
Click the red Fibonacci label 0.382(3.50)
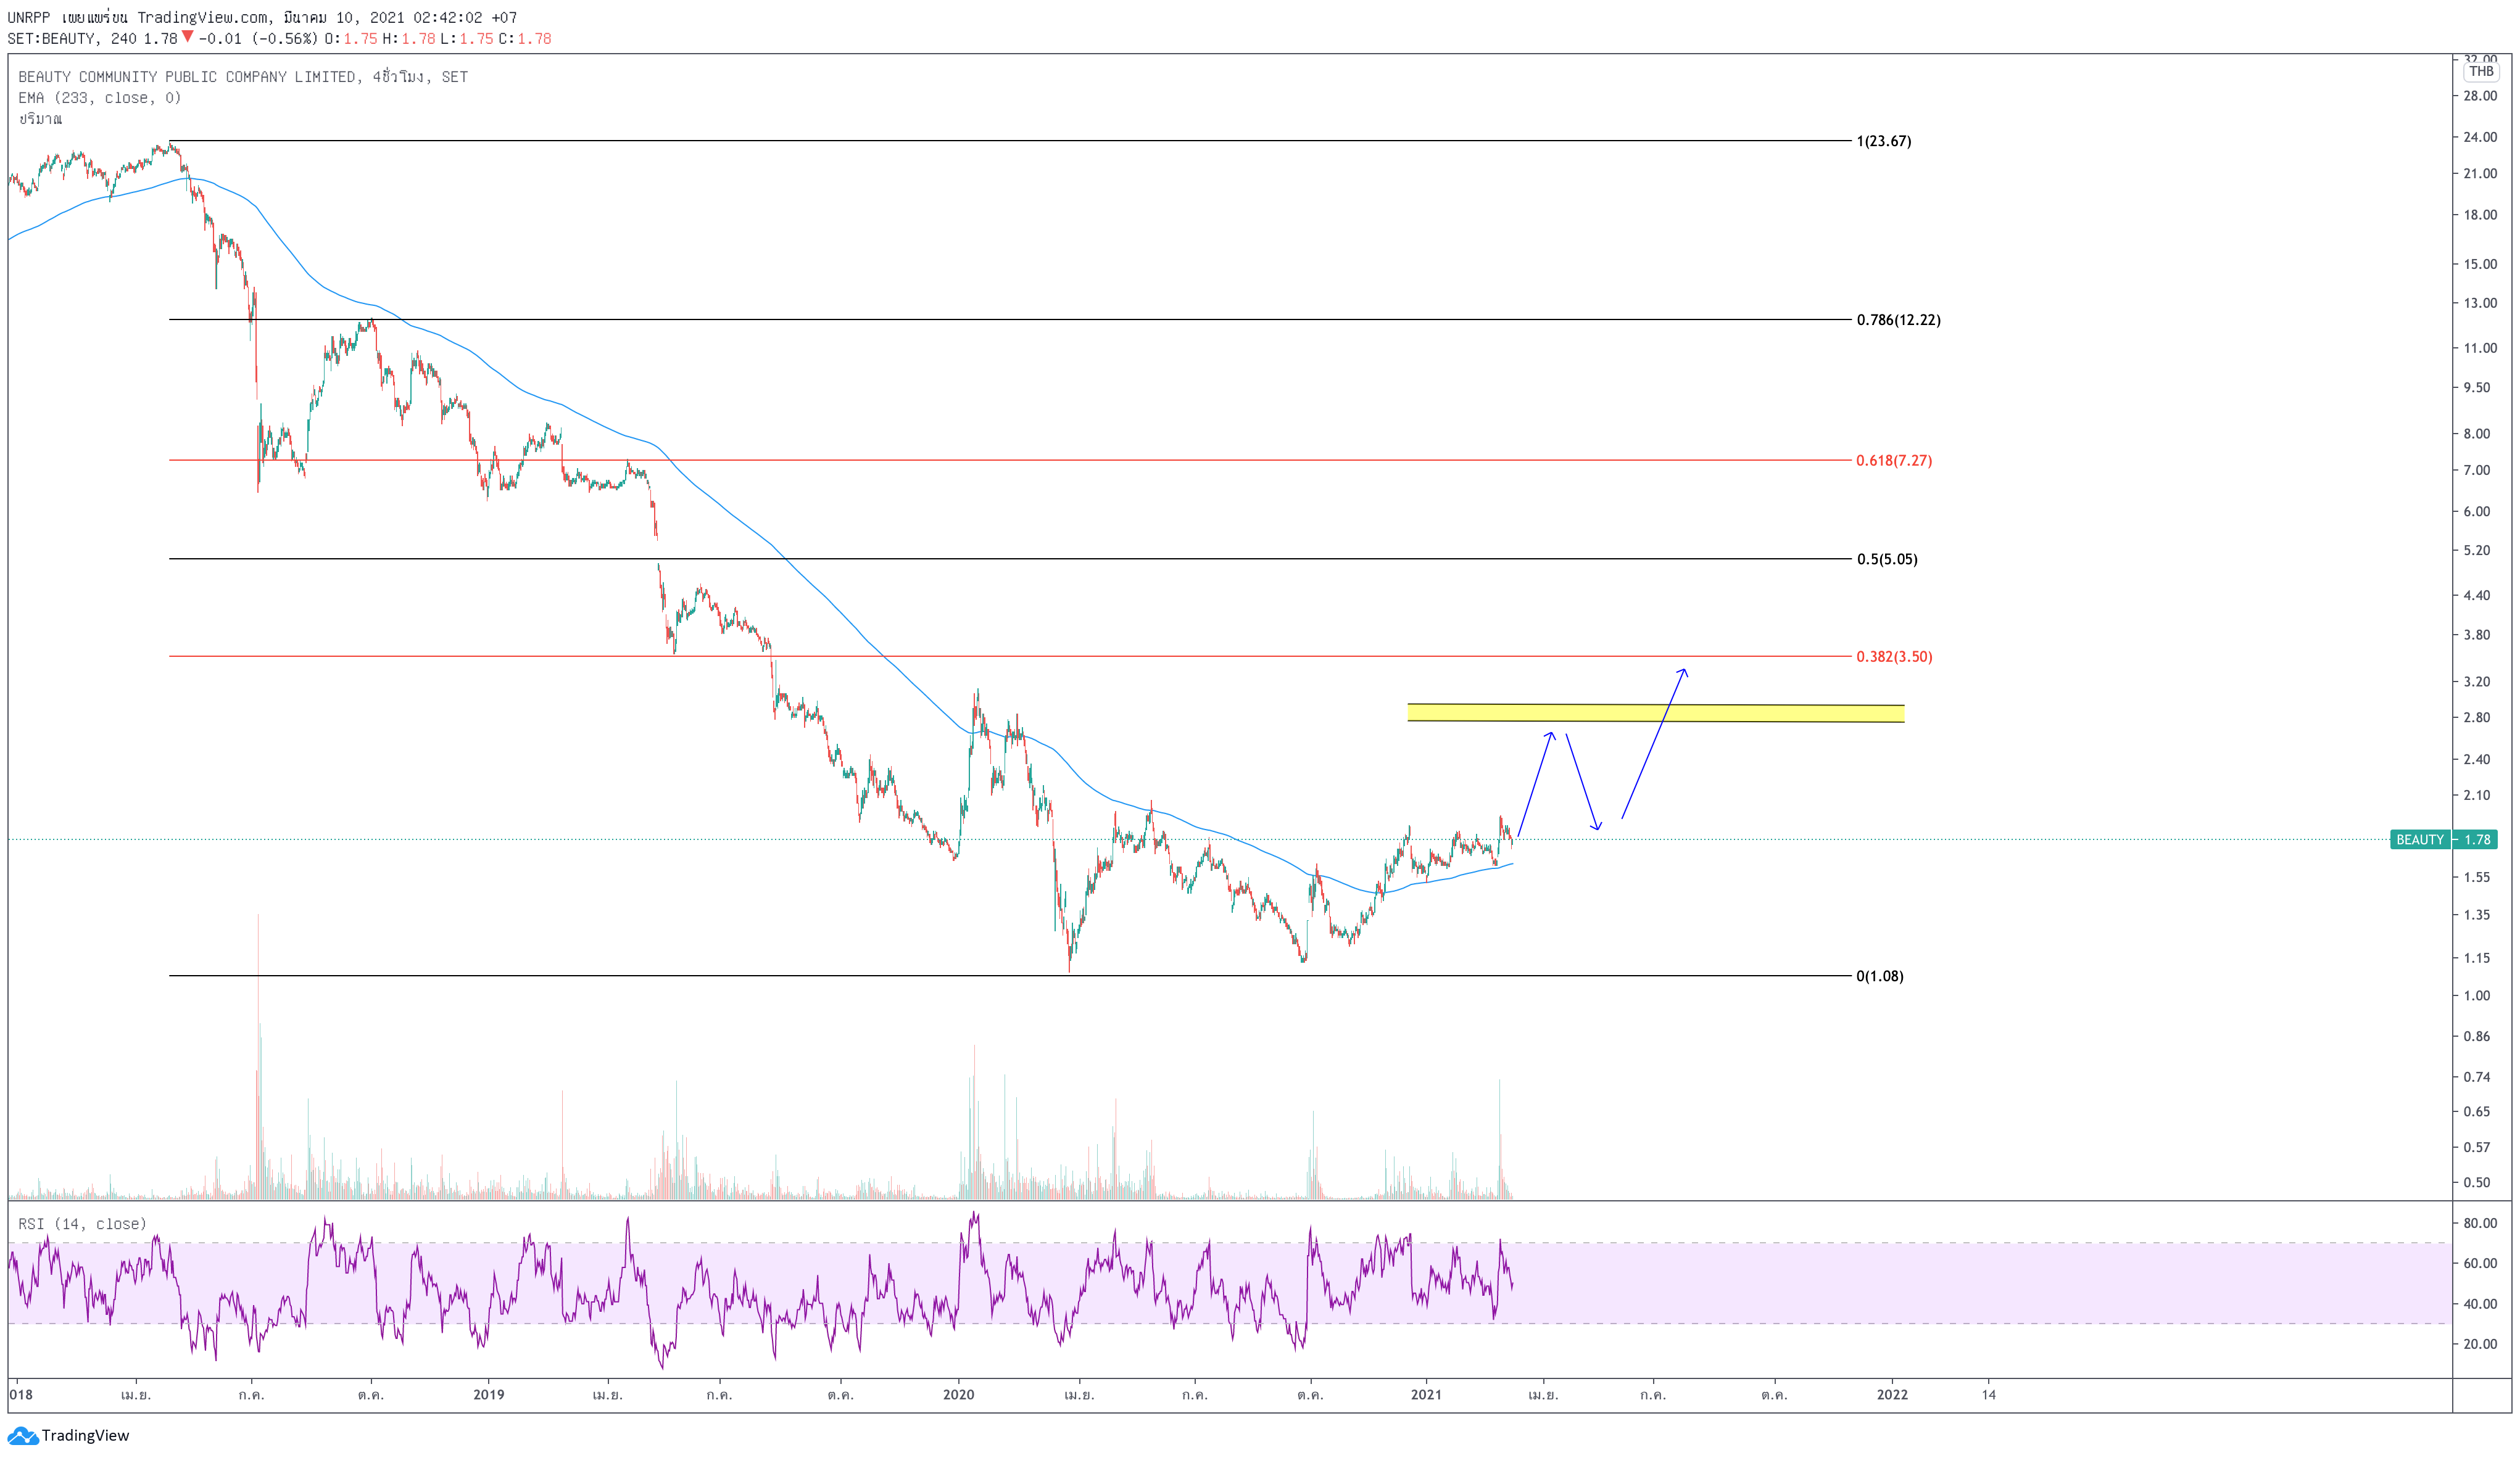(1894, 657)
